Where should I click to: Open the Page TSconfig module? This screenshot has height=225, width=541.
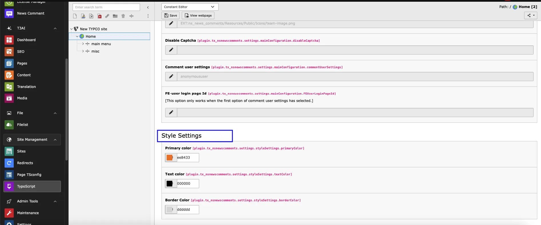[x=29, y=175]
